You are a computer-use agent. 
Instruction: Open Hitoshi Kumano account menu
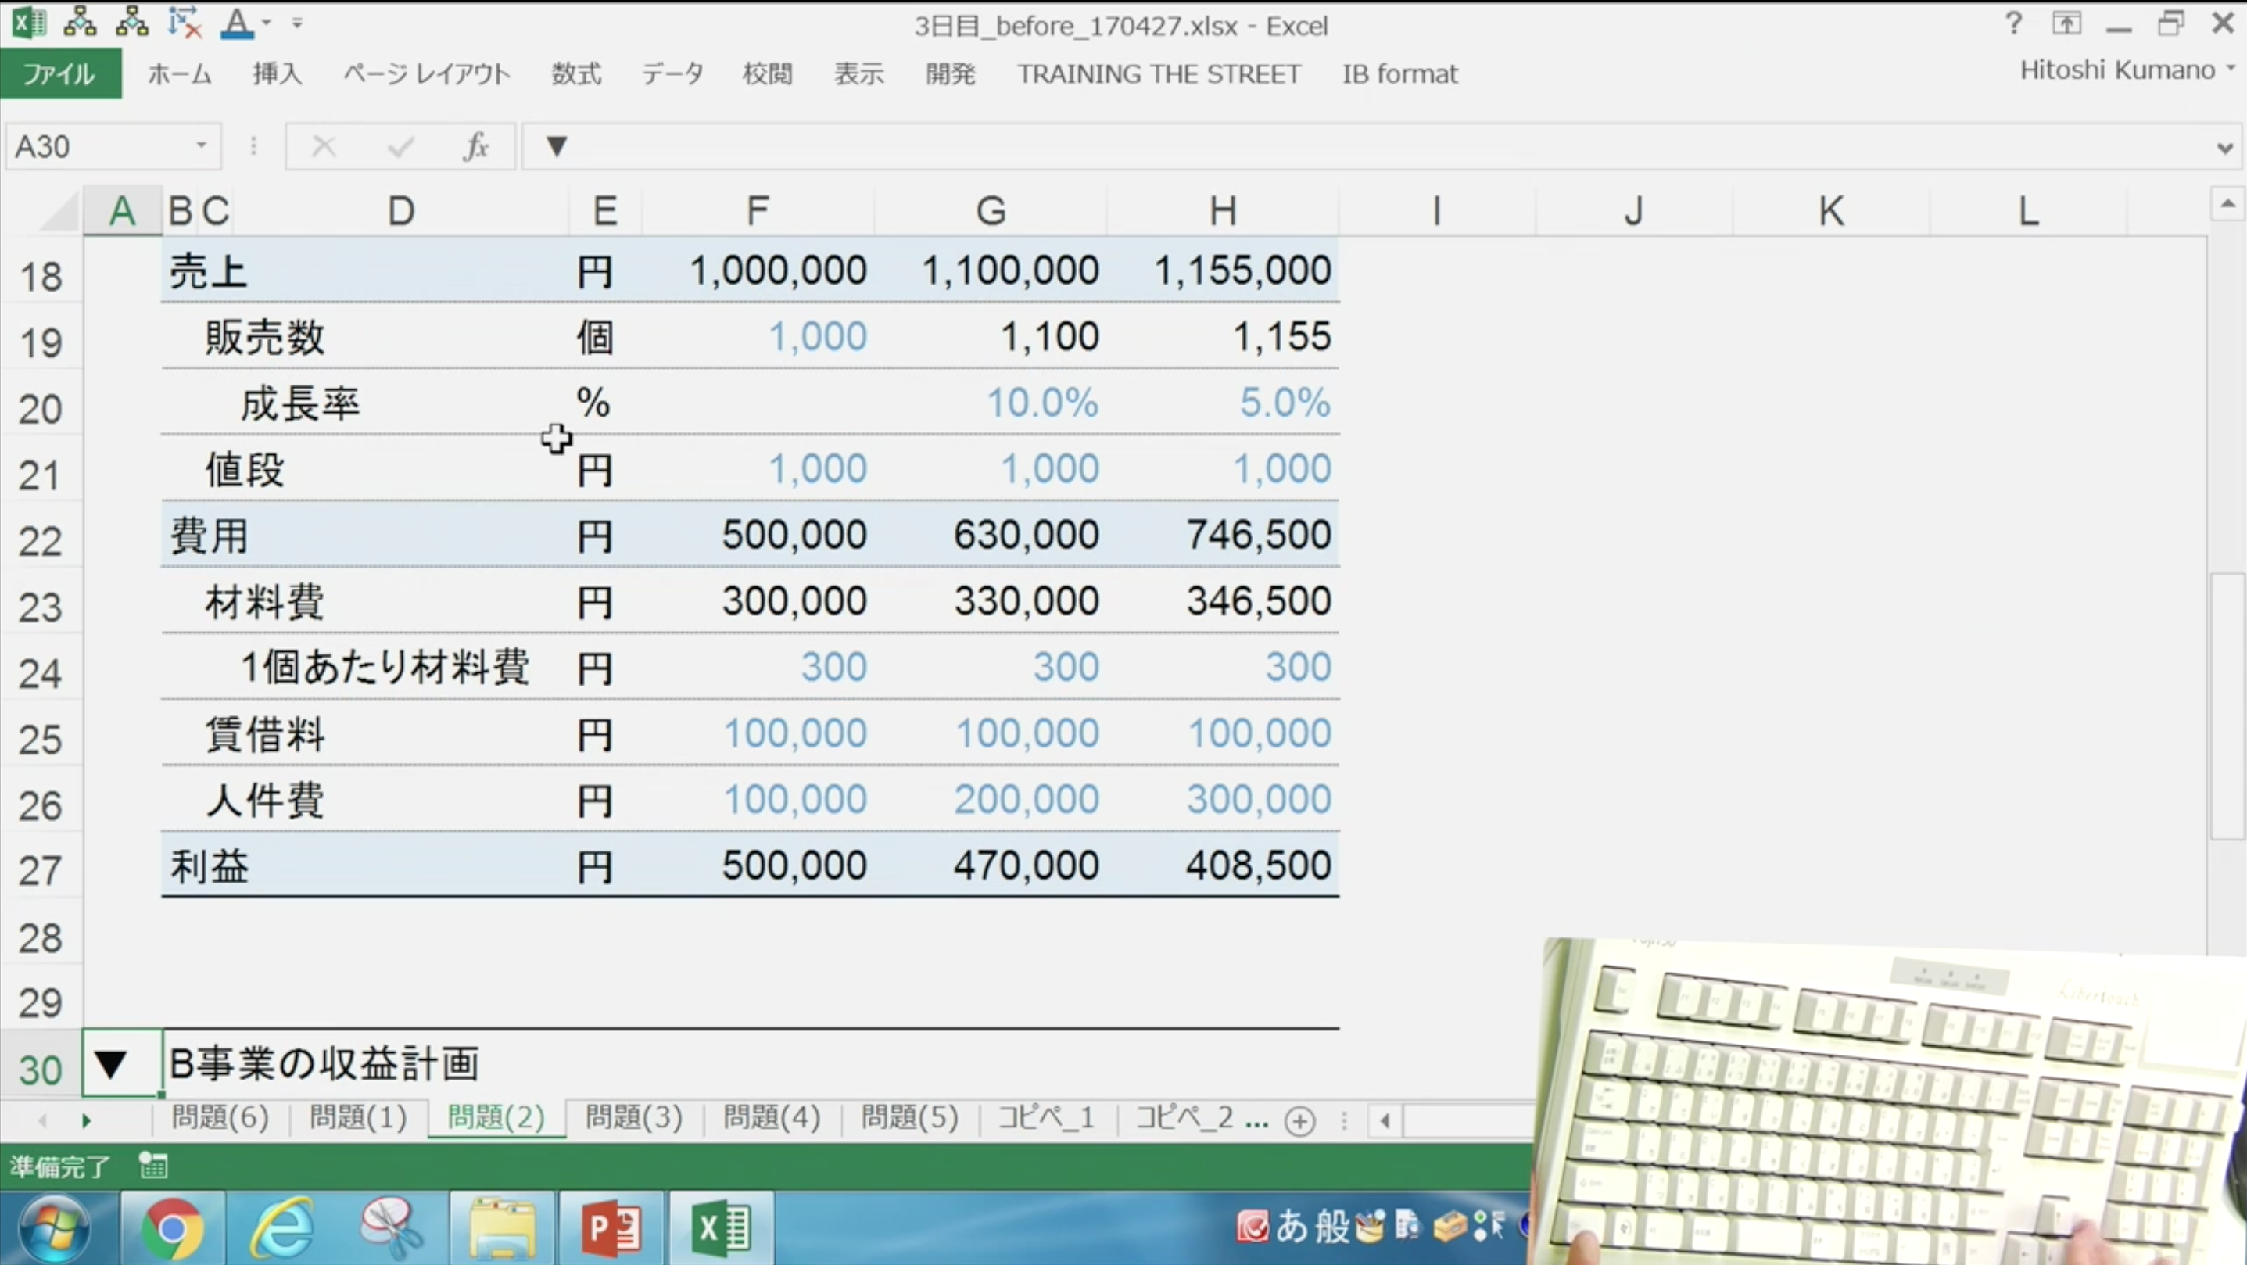(x=2127, y=70)
